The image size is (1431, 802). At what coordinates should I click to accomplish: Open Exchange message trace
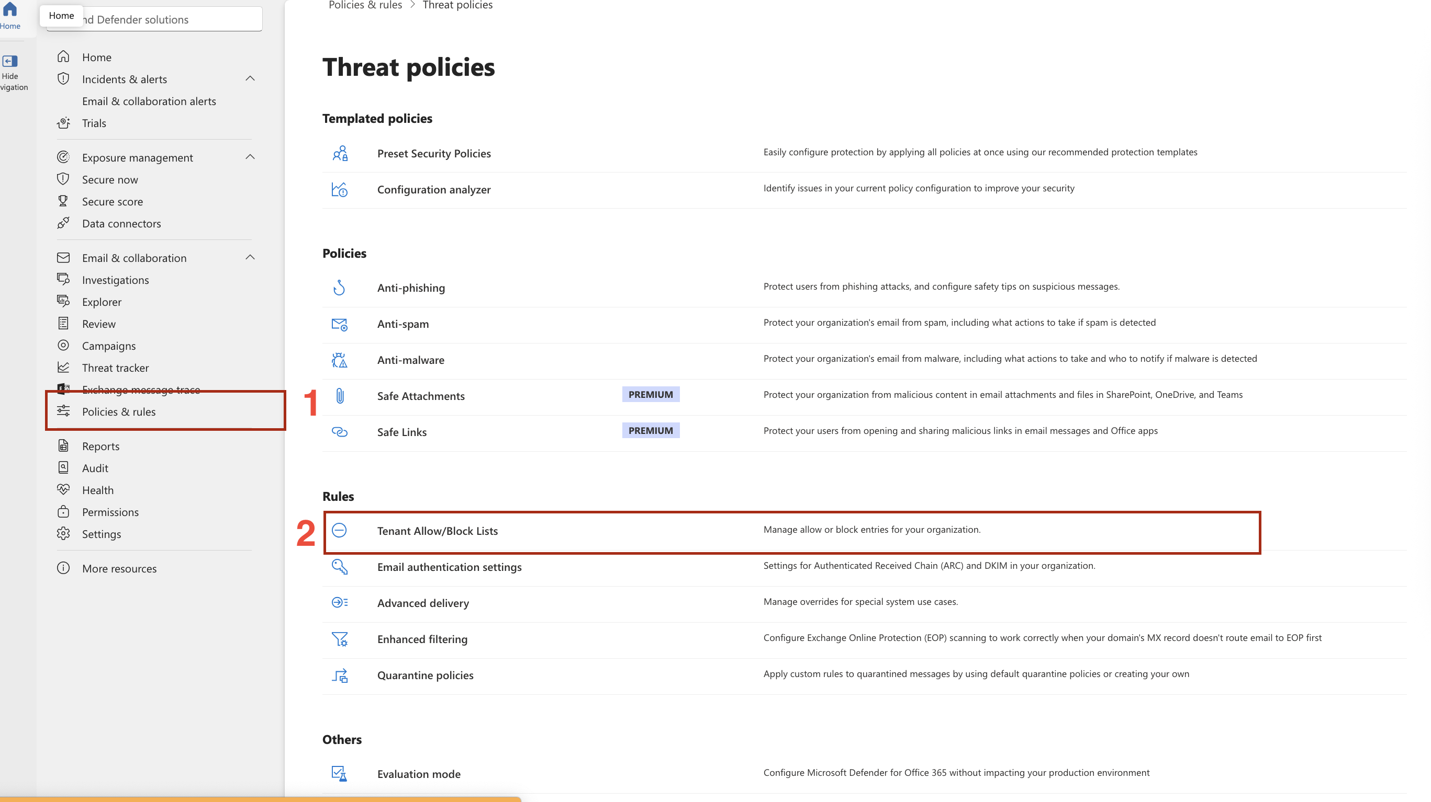pyautogui.click(x=141, y=389)
